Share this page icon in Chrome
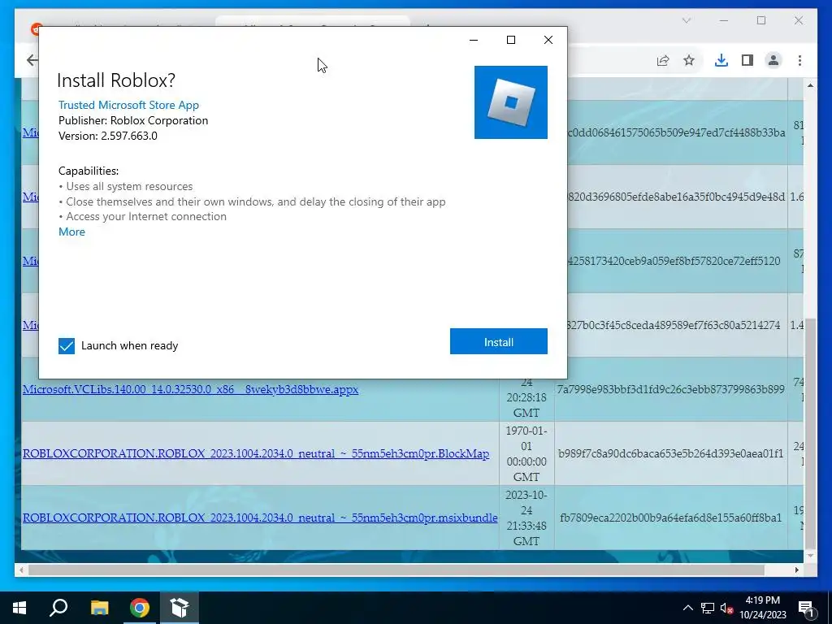This screenshot has width=832, height=624. (x=663, y=60)
